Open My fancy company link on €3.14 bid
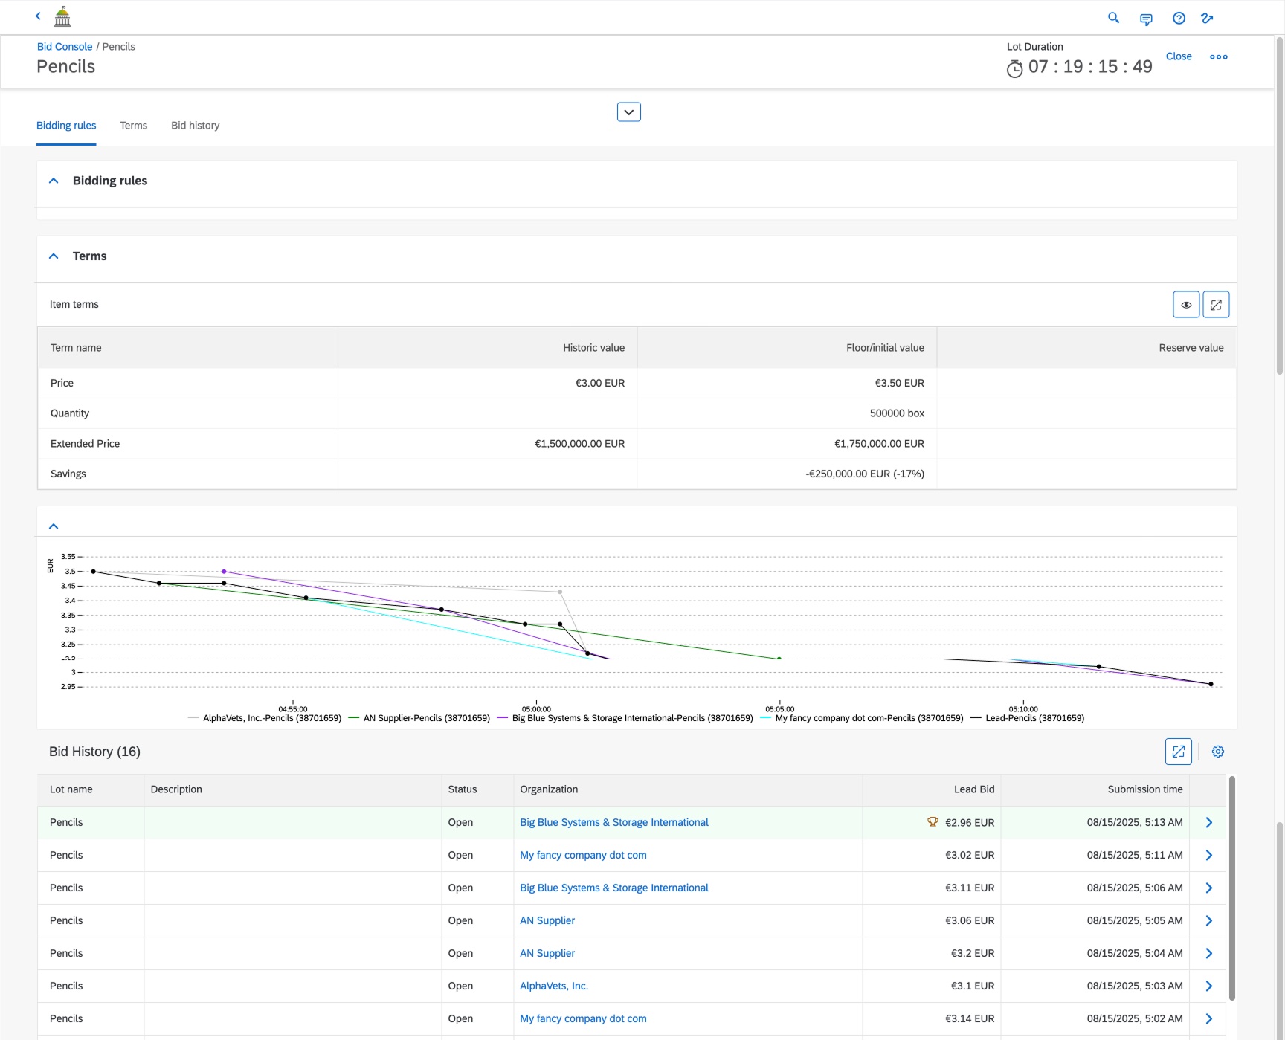This screenshot has height=1040, width=1285. pyautogui.click(x=583, y=1018)
